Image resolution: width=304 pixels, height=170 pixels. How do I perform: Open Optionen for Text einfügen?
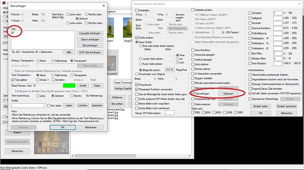coord(228,94)
